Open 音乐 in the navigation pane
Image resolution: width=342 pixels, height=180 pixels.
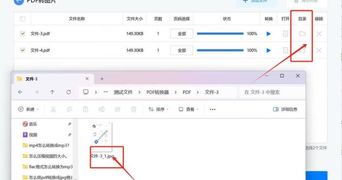point(30,124)
